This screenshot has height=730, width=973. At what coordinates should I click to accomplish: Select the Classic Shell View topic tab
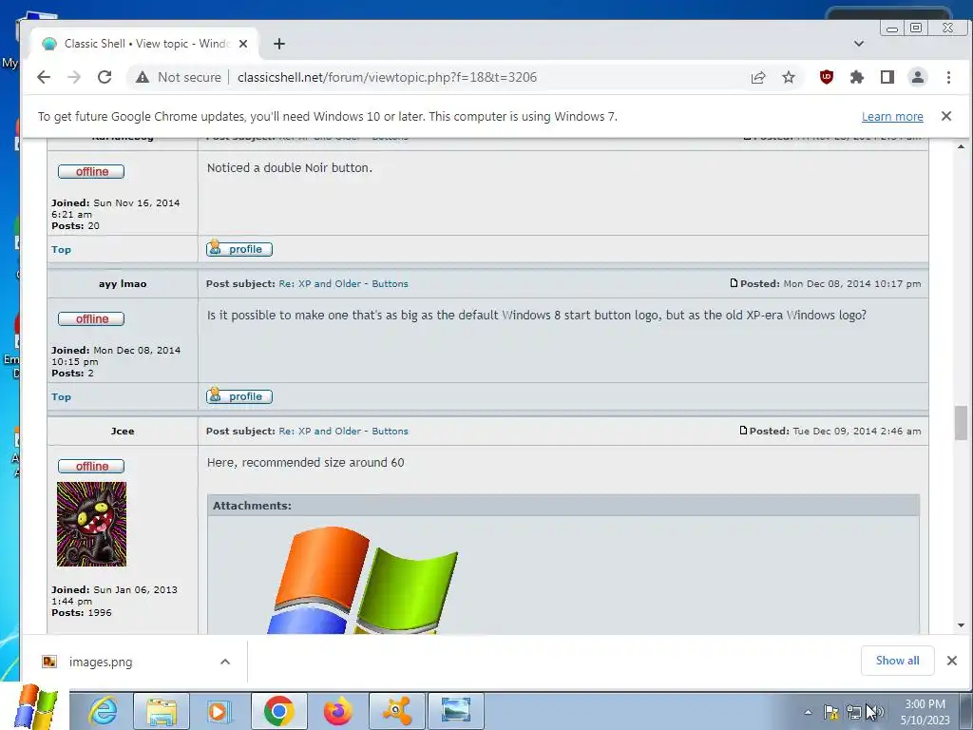tap(144, 44)
